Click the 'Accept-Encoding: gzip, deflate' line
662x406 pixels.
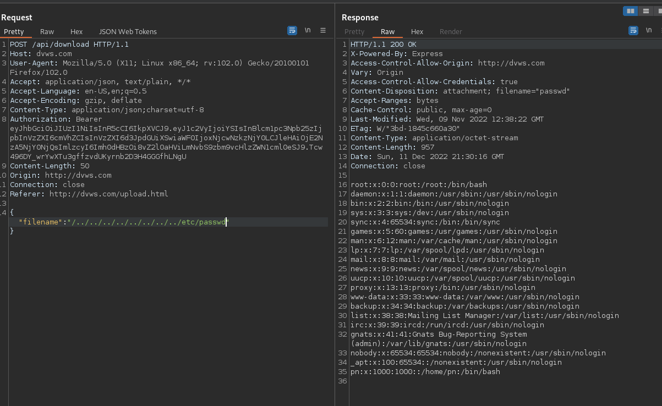pos(76,101)
